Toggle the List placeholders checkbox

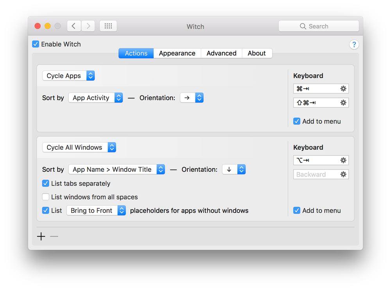pos(46,211)
